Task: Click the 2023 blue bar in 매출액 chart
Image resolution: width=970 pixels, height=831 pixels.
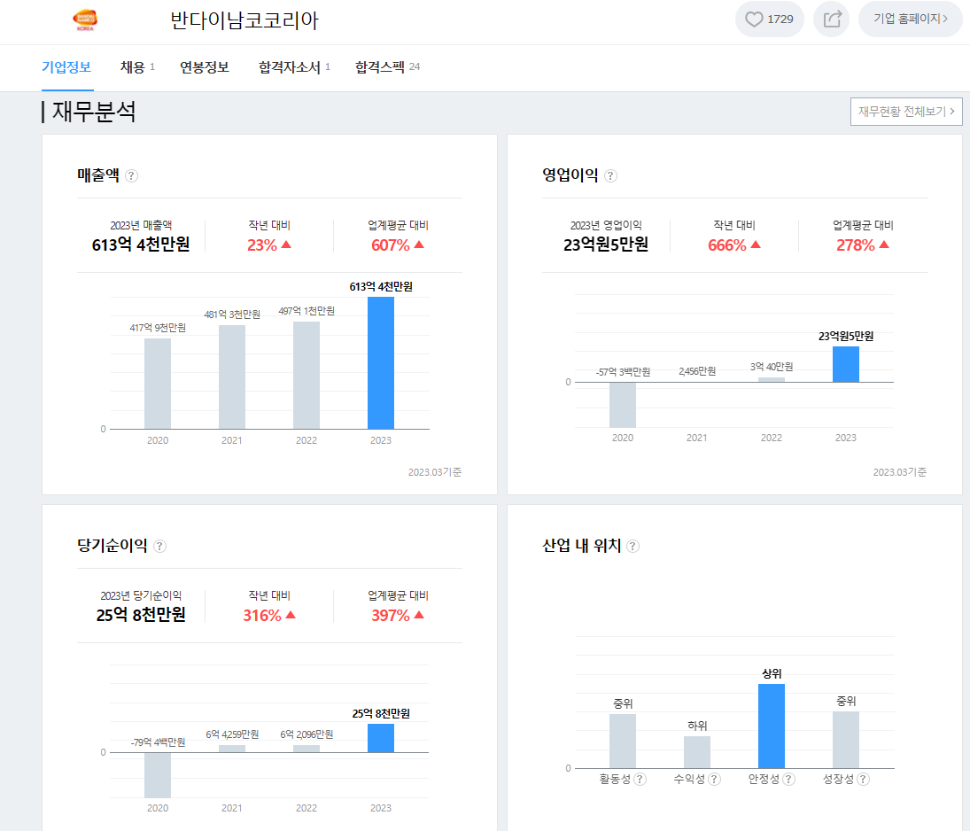Action: pos(381,363)
